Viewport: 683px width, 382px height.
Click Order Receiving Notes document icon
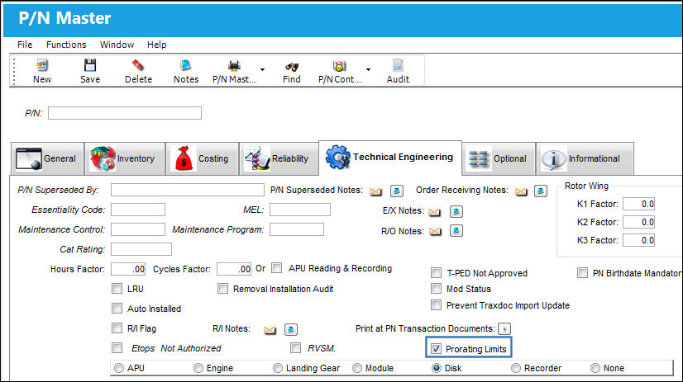541,191
